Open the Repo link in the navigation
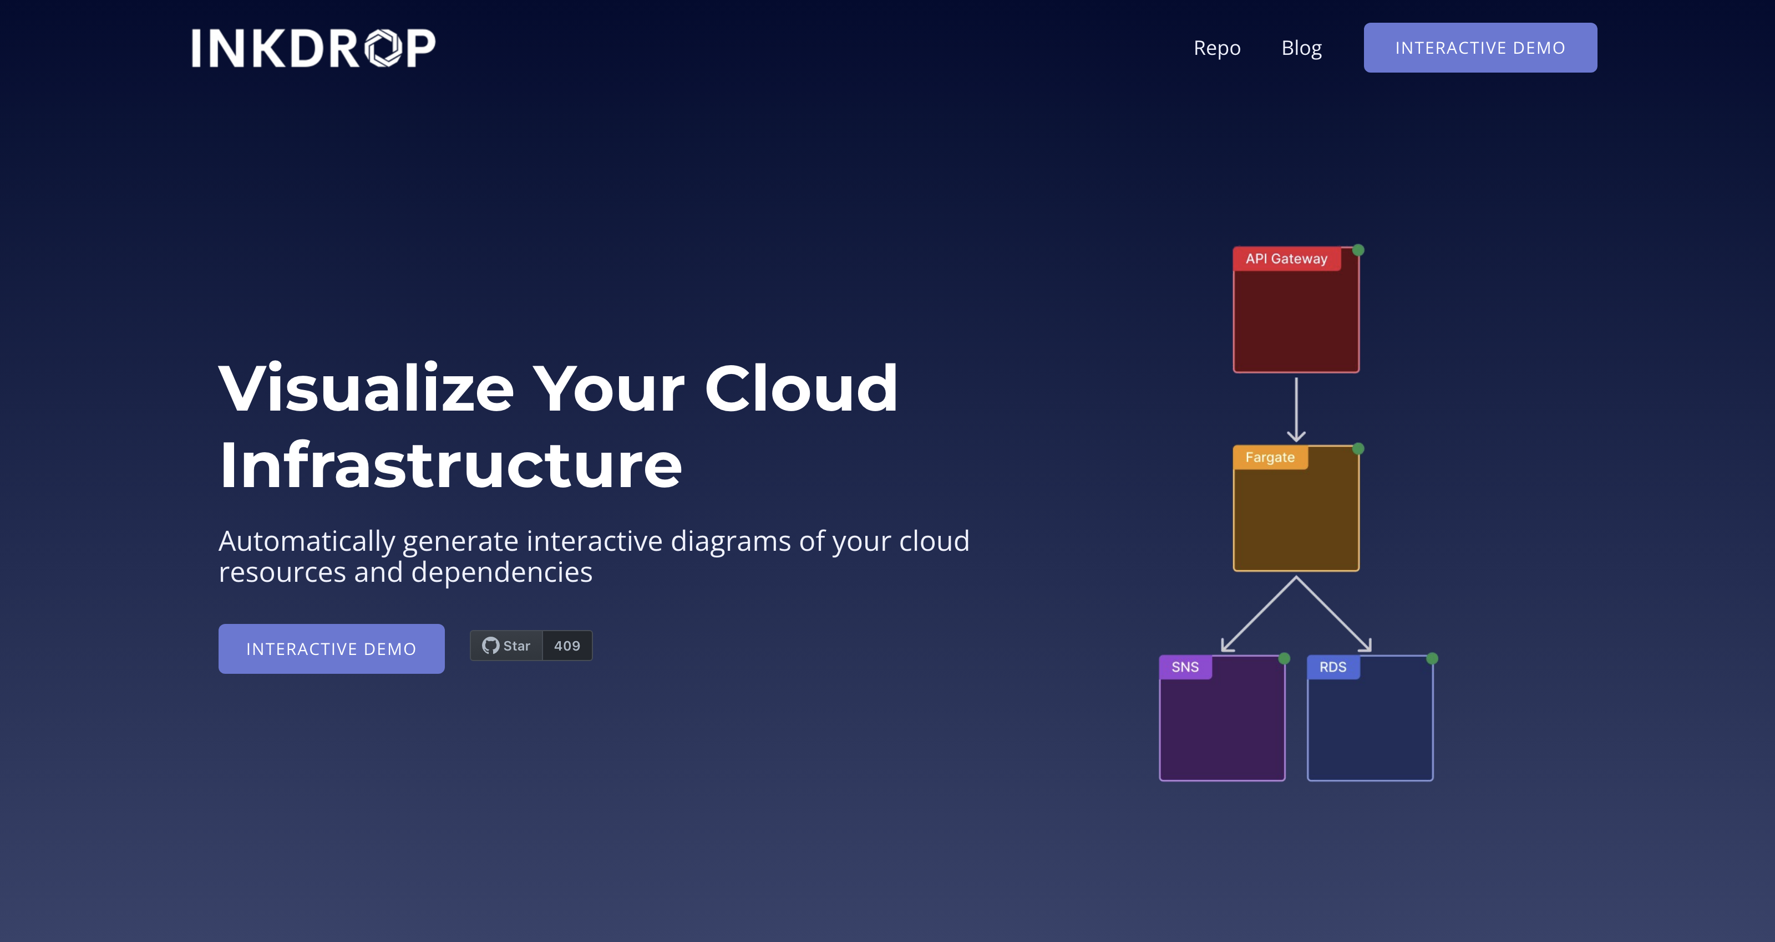This screenshot has height=942, width=1775. click(x=1217, y=48)
